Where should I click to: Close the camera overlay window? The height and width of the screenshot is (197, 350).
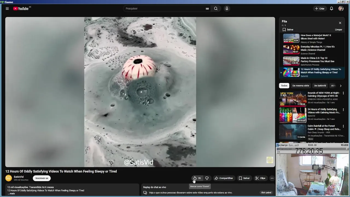point(347,149)
